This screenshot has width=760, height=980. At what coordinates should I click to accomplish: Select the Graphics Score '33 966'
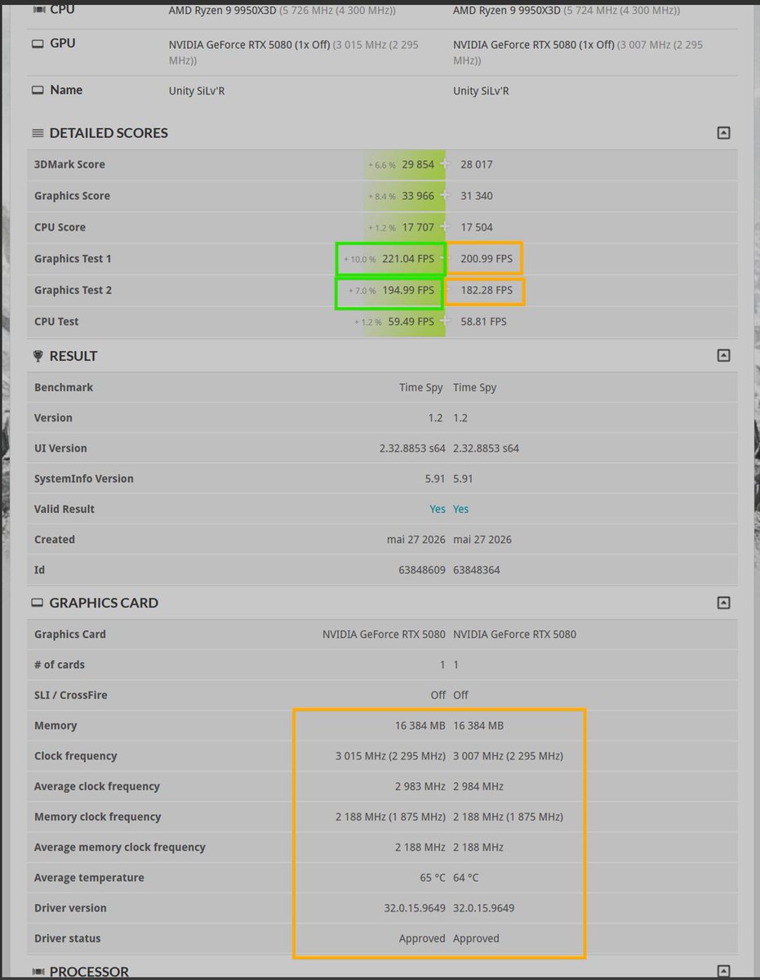pyautogui.click(x=418, y=196)
